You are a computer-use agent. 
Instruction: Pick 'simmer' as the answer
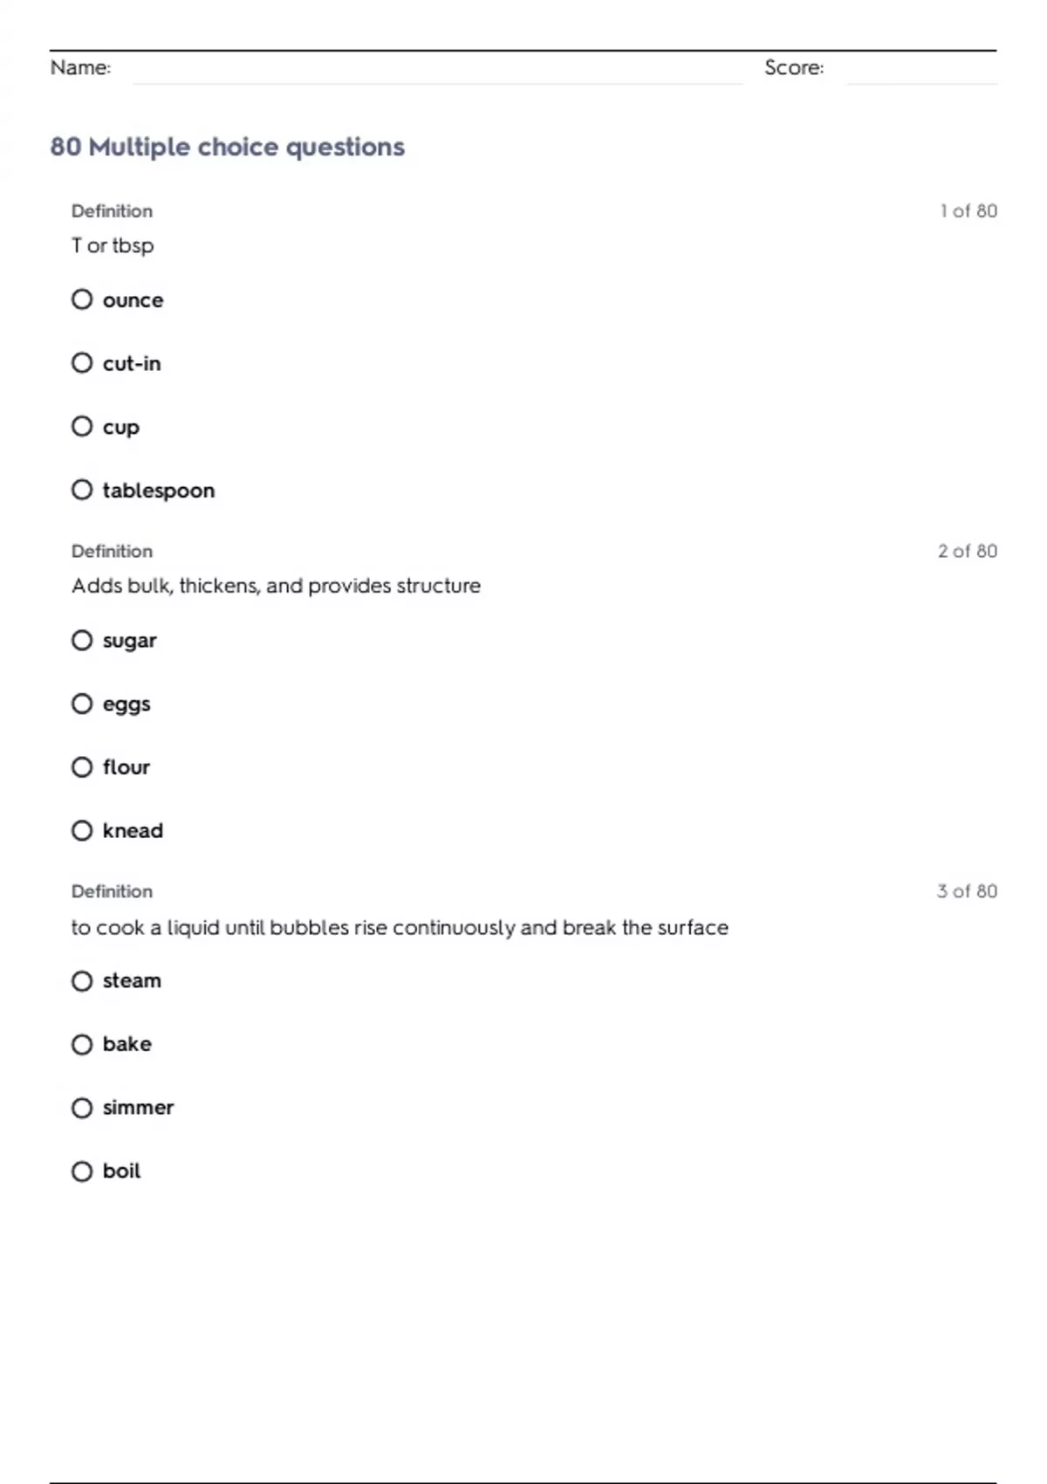click(82, 1108)
